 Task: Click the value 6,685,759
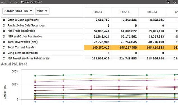(102, 20)
